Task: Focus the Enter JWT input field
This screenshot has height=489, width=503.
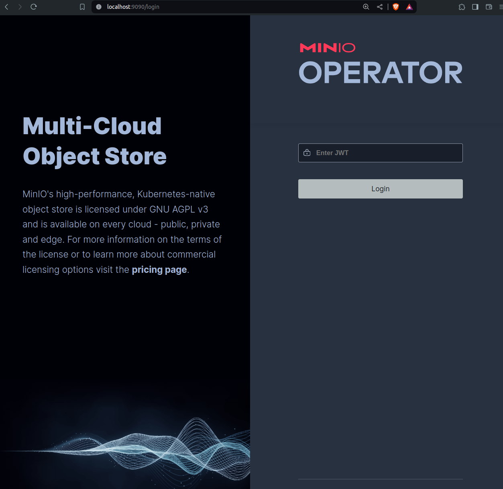Action: point(385,153)
